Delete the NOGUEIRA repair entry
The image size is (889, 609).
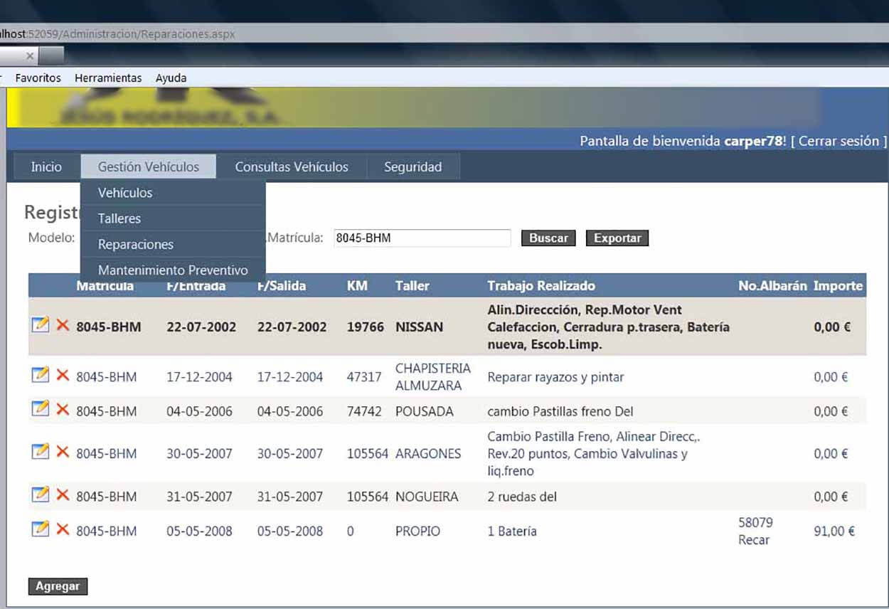63,494
